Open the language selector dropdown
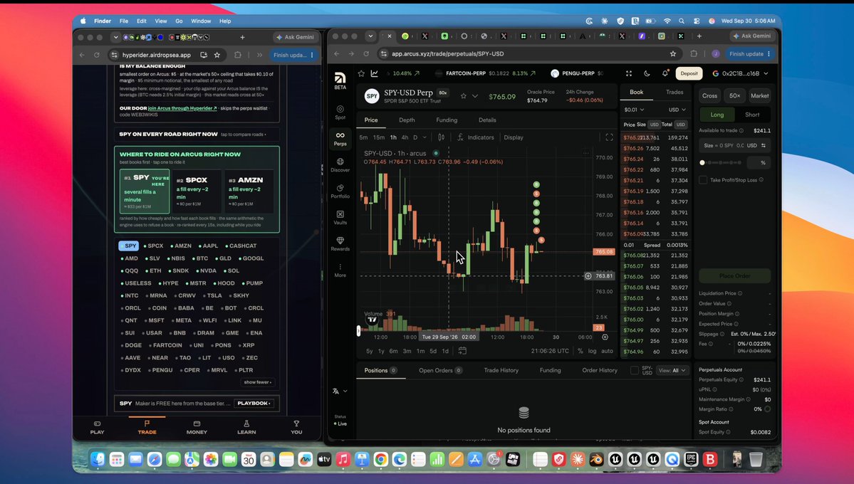The image size is (854, 484). click(x=340, y=391)
